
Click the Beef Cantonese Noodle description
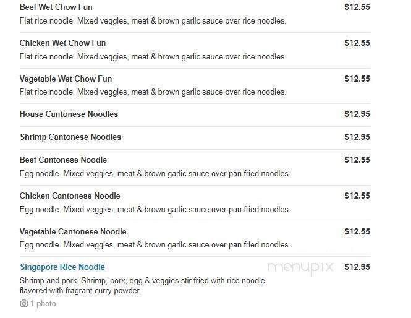(155, 174)
